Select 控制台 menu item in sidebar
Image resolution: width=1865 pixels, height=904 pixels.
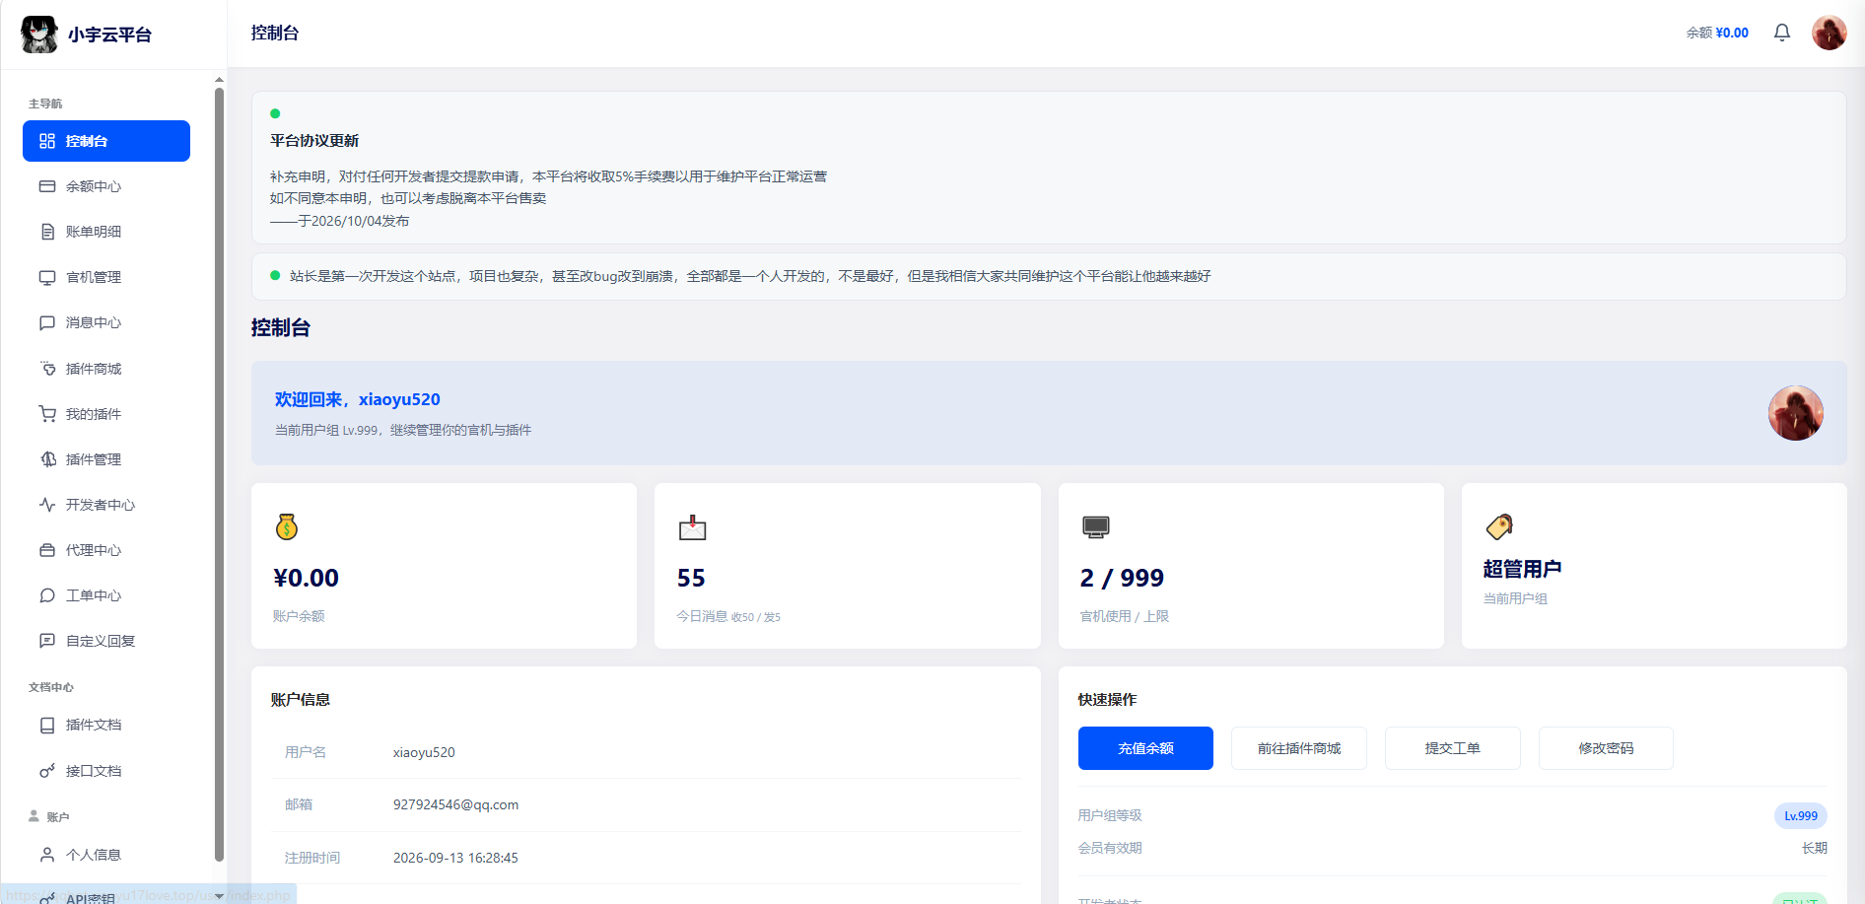(x=106, y=141)
